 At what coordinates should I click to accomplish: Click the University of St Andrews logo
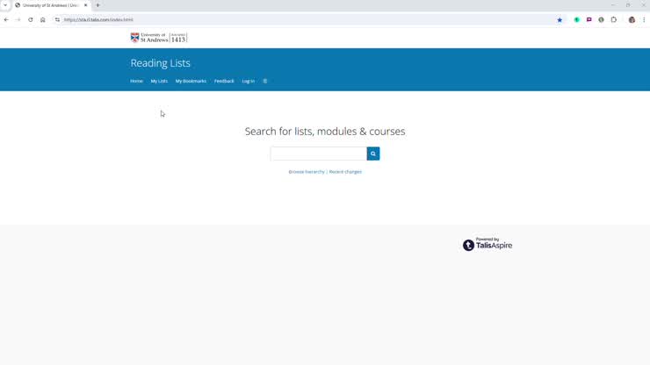pos(159,38)
